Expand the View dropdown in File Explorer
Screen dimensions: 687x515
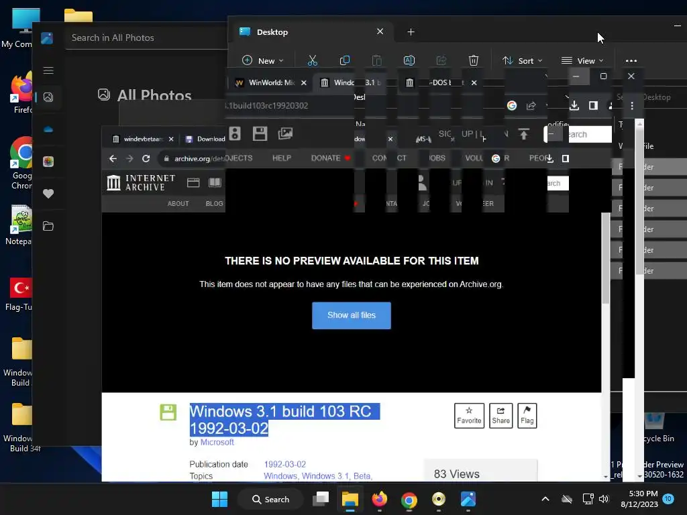click(582, 60)
